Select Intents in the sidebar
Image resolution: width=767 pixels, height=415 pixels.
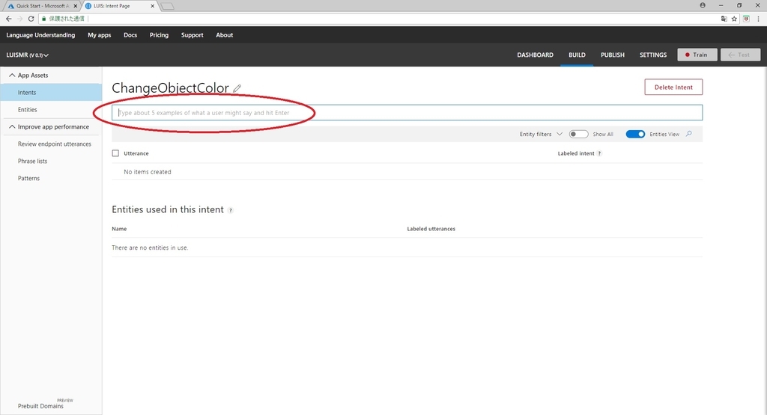tap(51, 92)
